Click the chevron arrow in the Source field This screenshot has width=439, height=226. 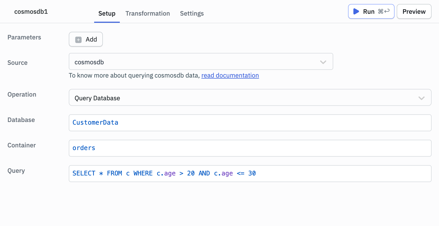(x=323, y=62)
